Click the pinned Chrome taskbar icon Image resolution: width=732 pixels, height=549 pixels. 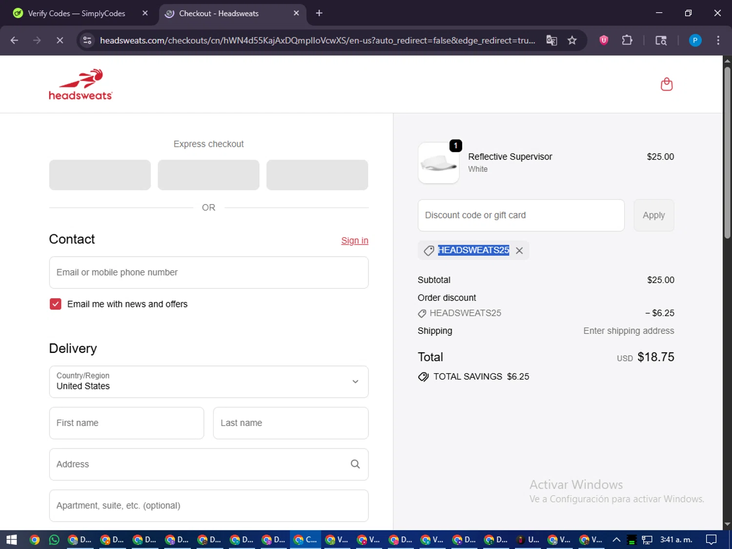(34, 540)
